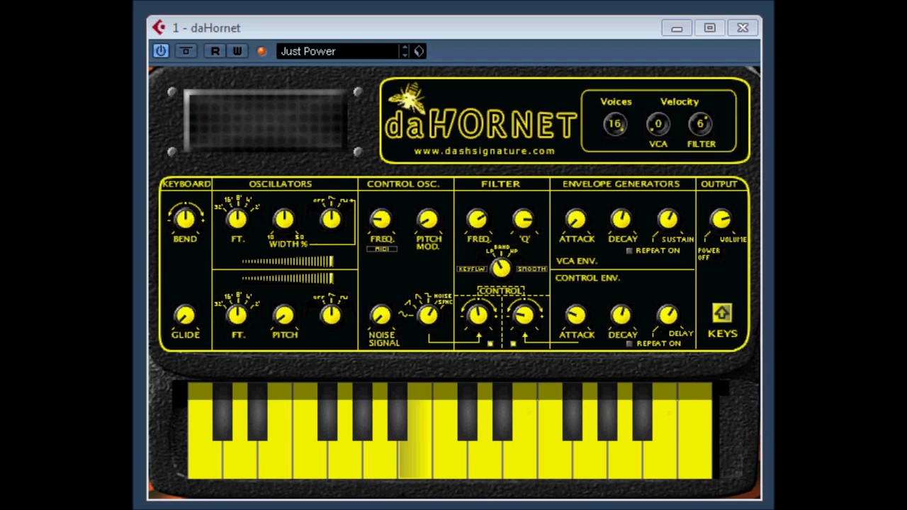Click the www.dashsignature.com link
Image resolution: width=907 pixels, height=510 pixels.
(x=484, y=151)
